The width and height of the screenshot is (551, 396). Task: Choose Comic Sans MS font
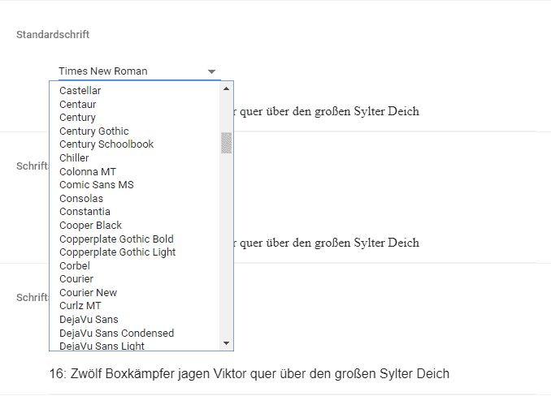click(x=135, y=185)
